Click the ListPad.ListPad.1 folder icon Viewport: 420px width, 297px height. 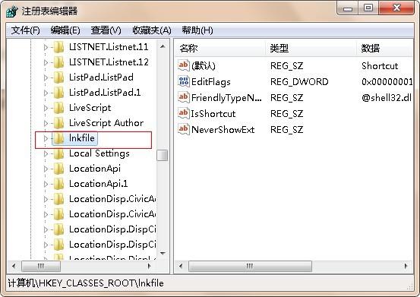[58, 93]
